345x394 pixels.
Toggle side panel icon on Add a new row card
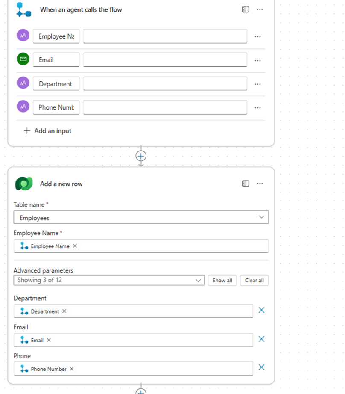(246, 184)
